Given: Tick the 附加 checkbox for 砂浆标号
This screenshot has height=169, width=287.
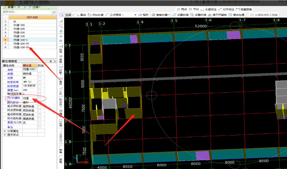Looking at the screenshot, I should [x=39, y=82].
